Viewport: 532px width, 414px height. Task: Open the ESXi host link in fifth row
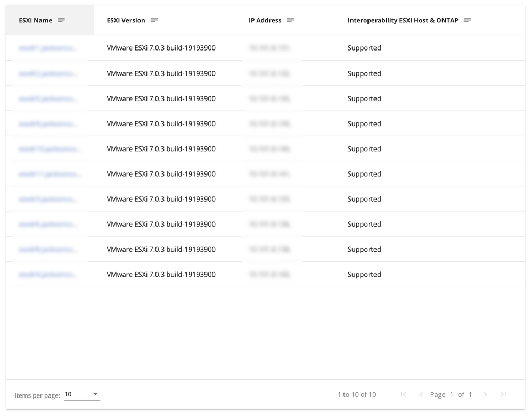pos(50,149)
